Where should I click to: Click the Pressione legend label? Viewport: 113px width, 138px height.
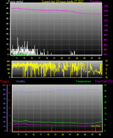[96, 1]
